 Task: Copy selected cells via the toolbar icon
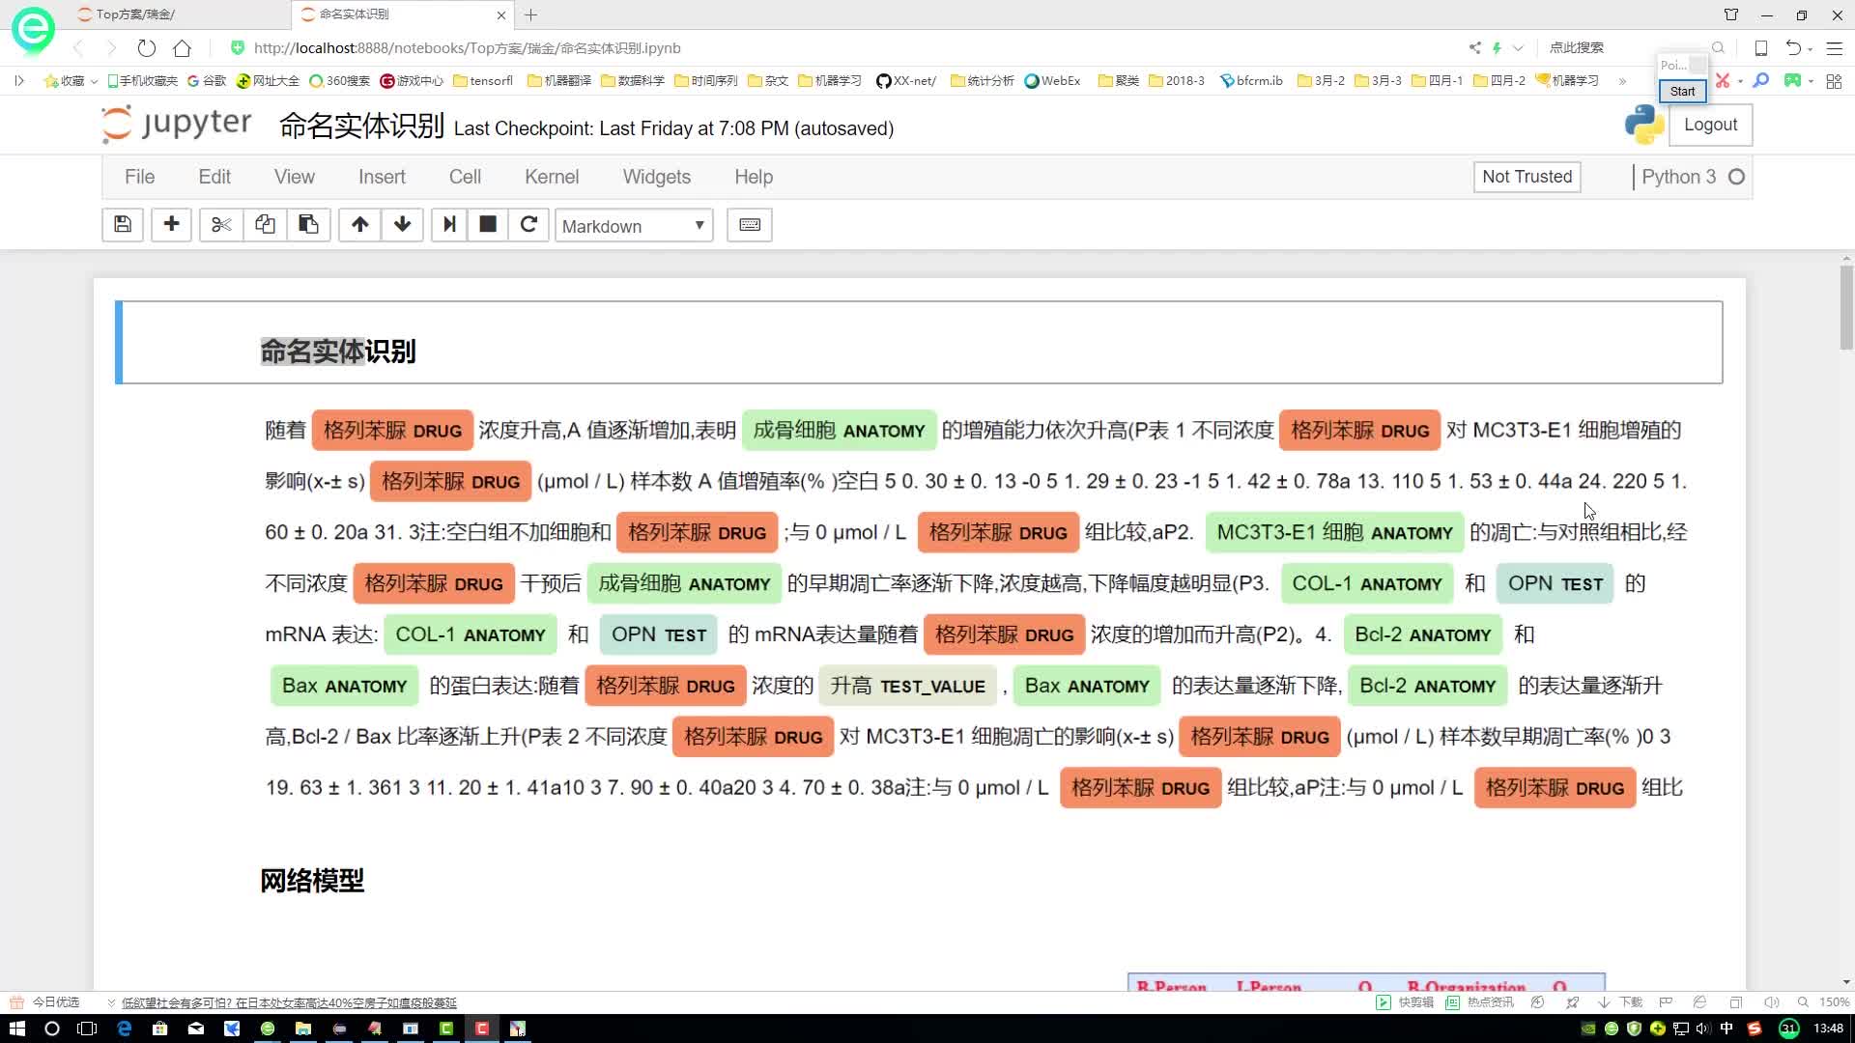pyautogui.click(x=265, y=225)
